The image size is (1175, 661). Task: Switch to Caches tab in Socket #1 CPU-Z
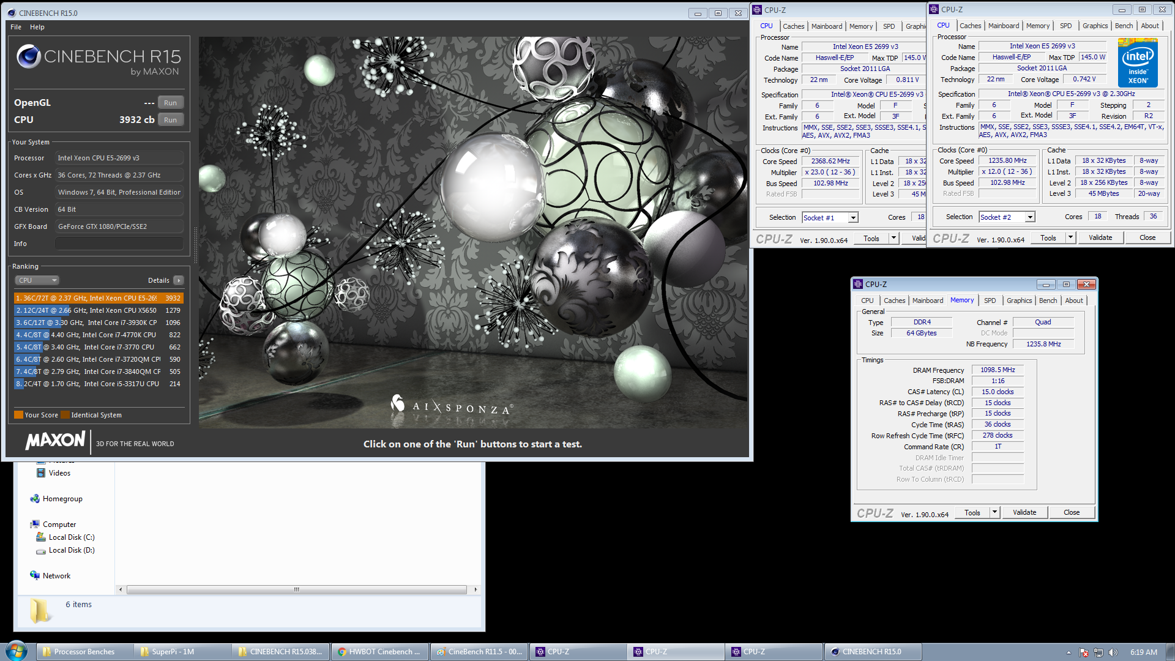[794, 26]
